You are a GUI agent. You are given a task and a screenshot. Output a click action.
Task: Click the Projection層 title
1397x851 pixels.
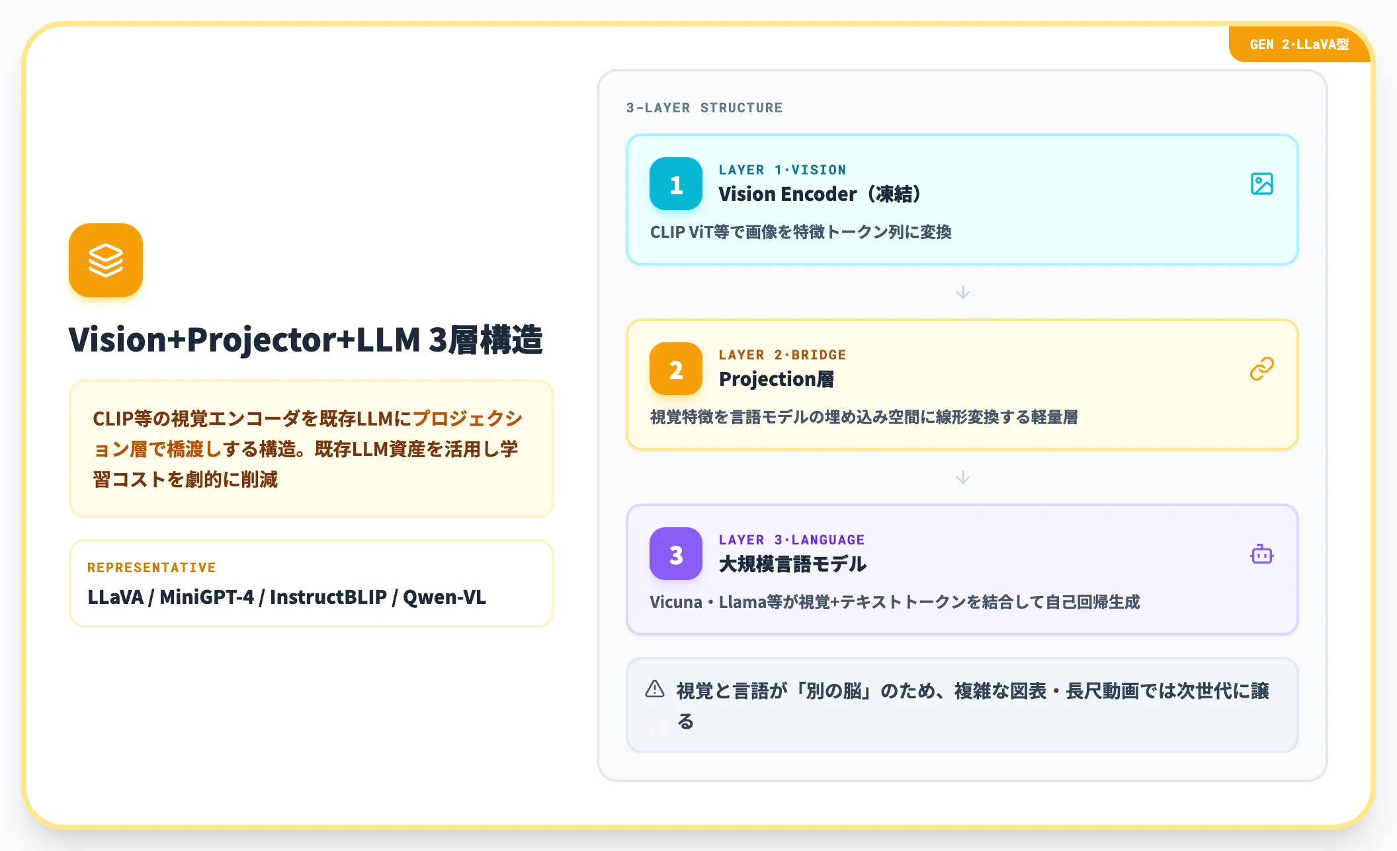(777, 379)
